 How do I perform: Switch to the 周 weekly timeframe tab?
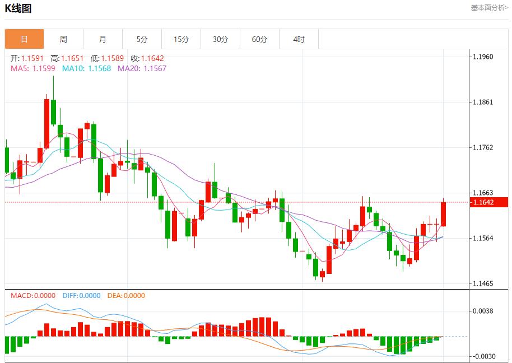[x=64, y=39]
